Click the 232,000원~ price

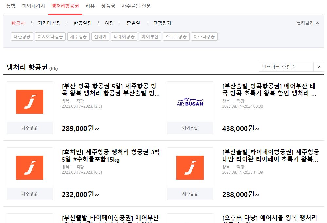(x=80, y=195)
